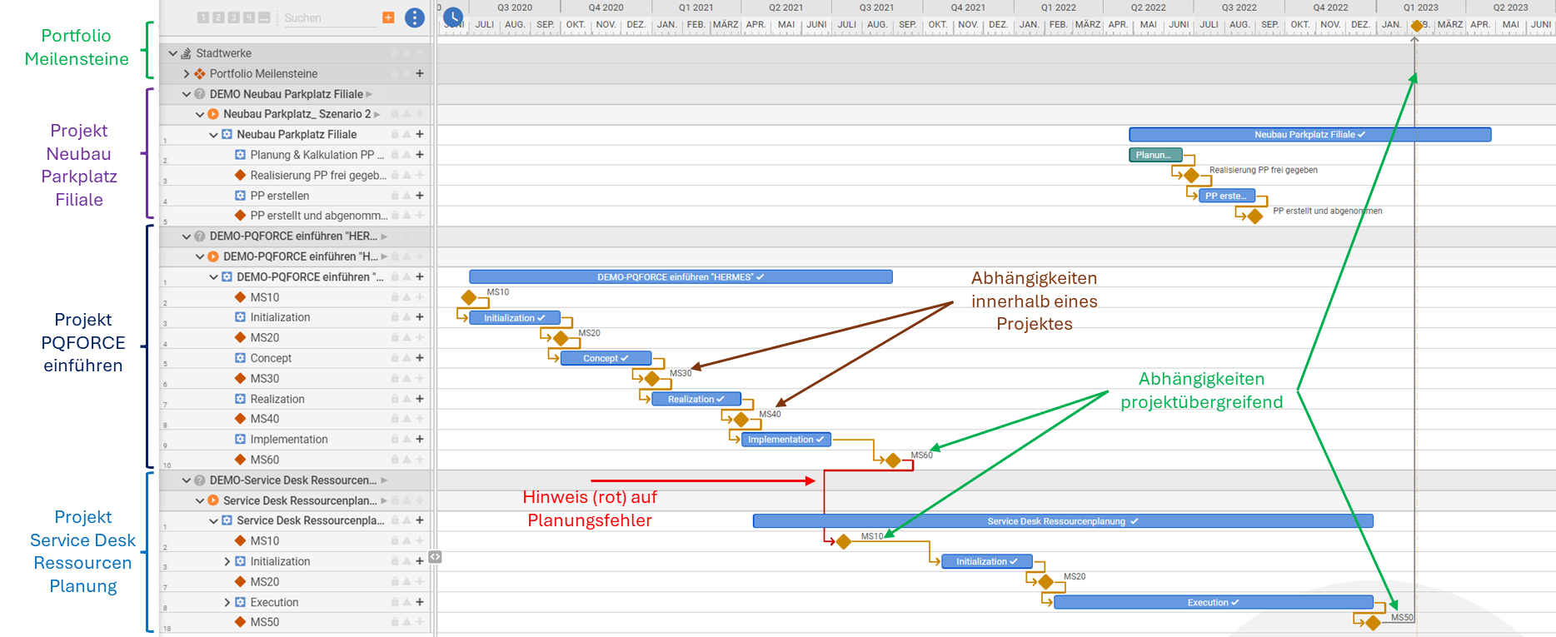The width and height of the screenshot is (1556, 637).
Task: Toggle lock icon on Neubau Parkplatz Filiale row
Action: pos(395,134)
